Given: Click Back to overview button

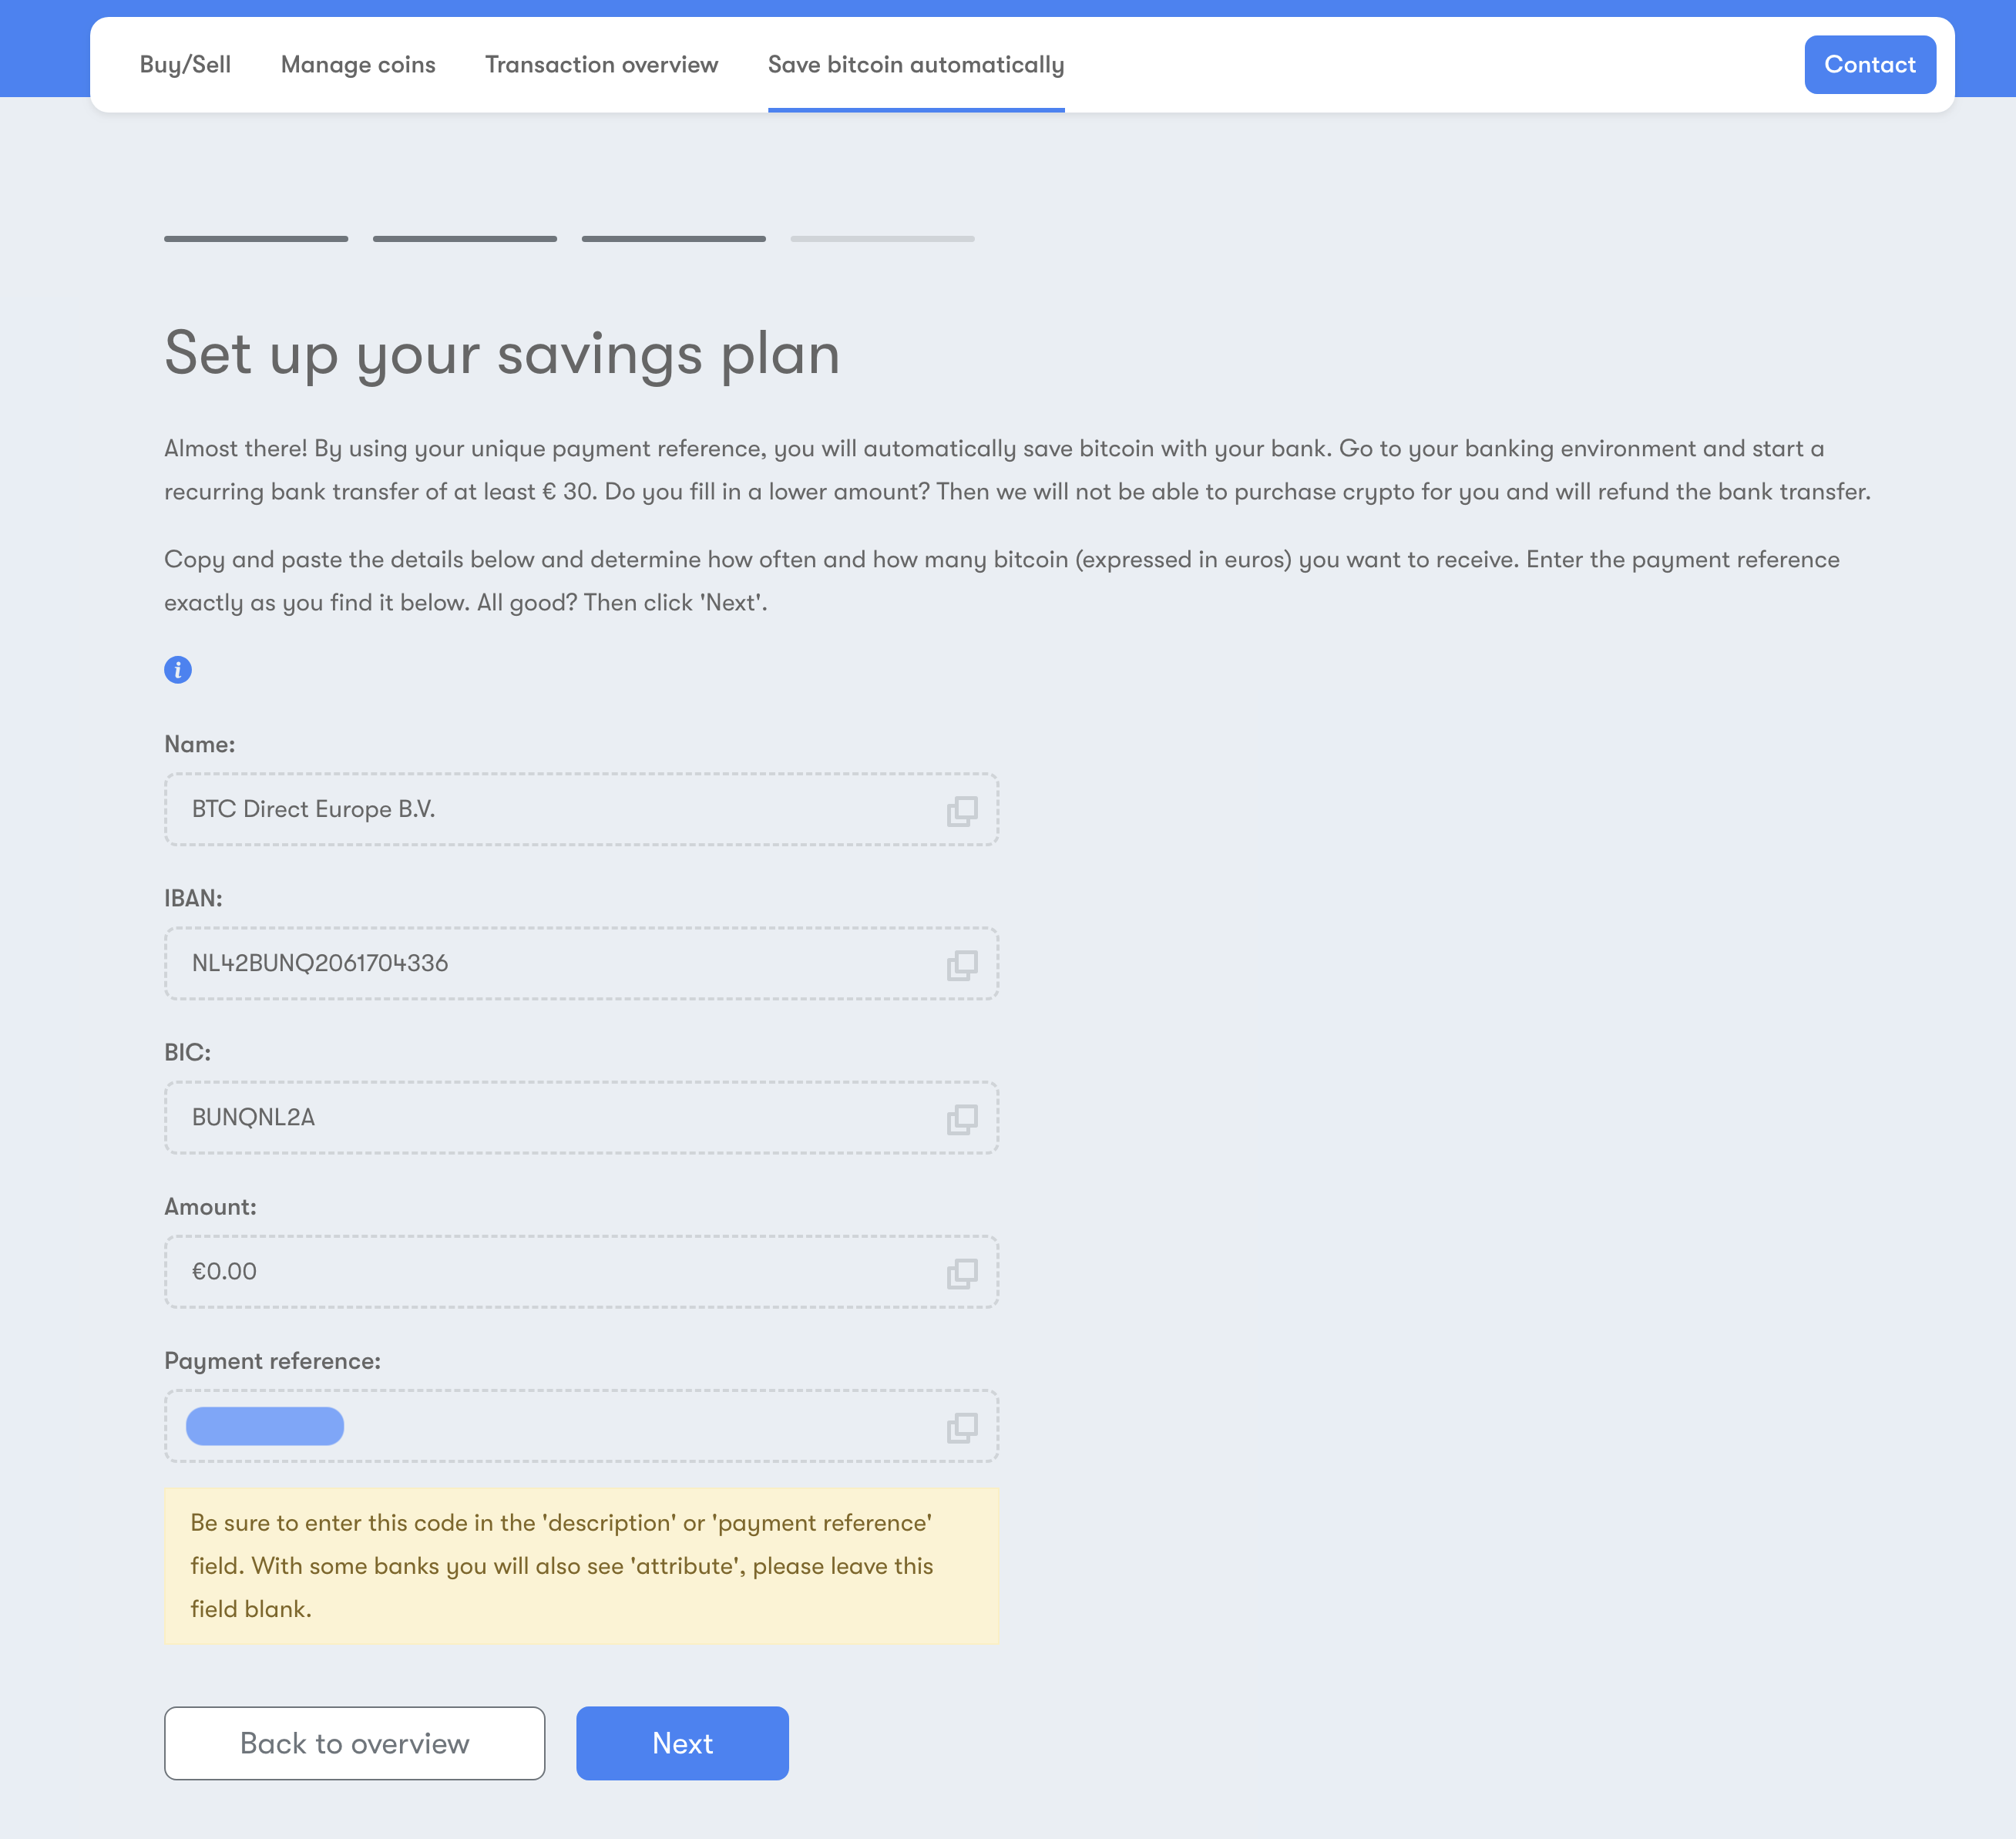Looking at the screenshot, I should point(354,1743).
